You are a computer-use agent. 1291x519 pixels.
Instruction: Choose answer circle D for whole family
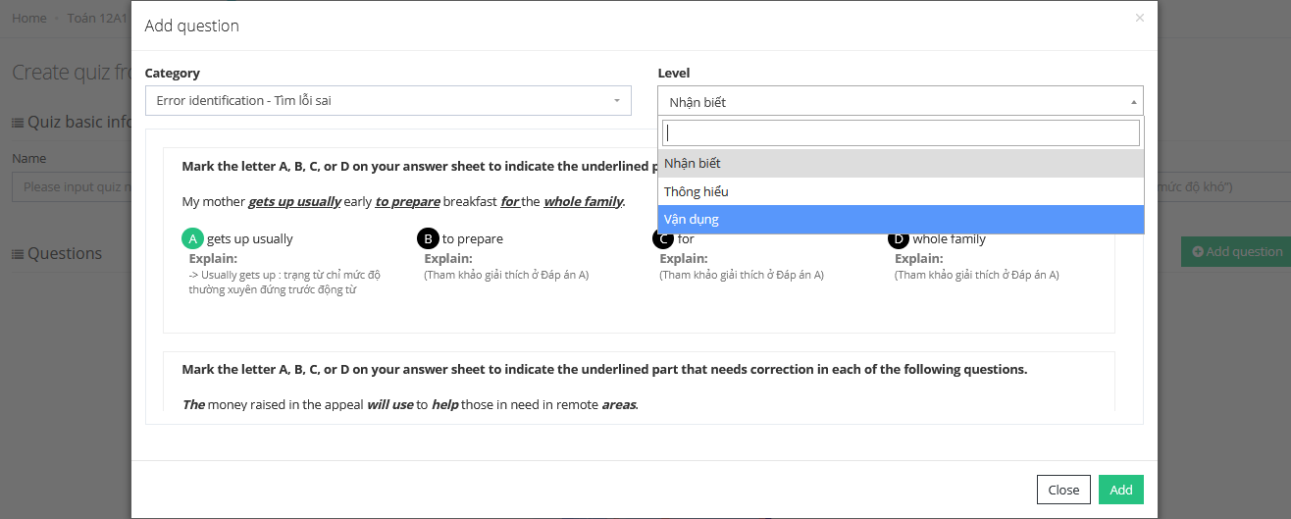point(899,238)
